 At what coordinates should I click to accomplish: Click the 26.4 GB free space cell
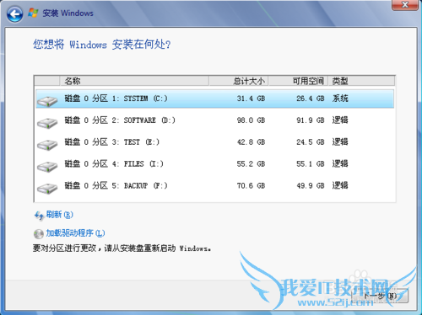click(311, 99)
